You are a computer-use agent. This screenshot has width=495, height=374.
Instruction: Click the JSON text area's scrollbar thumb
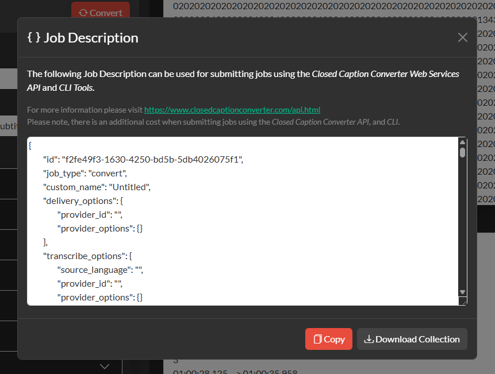coord(462,152)
